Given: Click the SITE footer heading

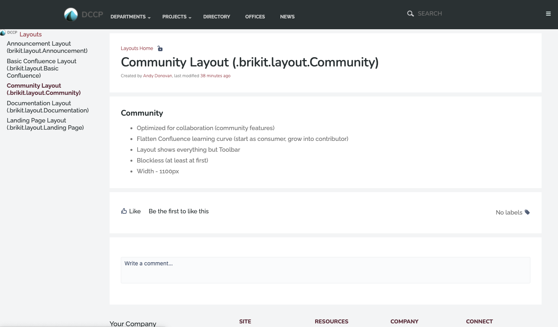Looking at the screenshot, I should pos(245,321).
